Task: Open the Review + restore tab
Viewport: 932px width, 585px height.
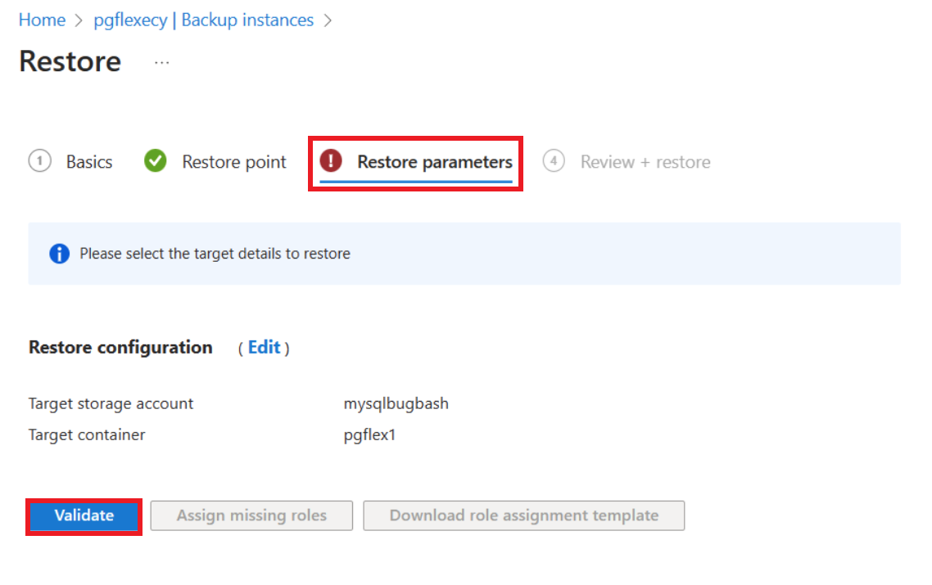Action: pos(645,161)
